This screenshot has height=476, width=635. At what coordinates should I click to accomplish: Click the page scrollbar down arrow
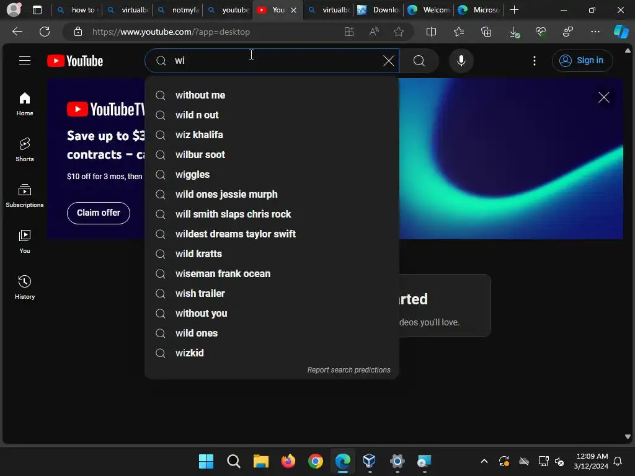click(628, 437)
